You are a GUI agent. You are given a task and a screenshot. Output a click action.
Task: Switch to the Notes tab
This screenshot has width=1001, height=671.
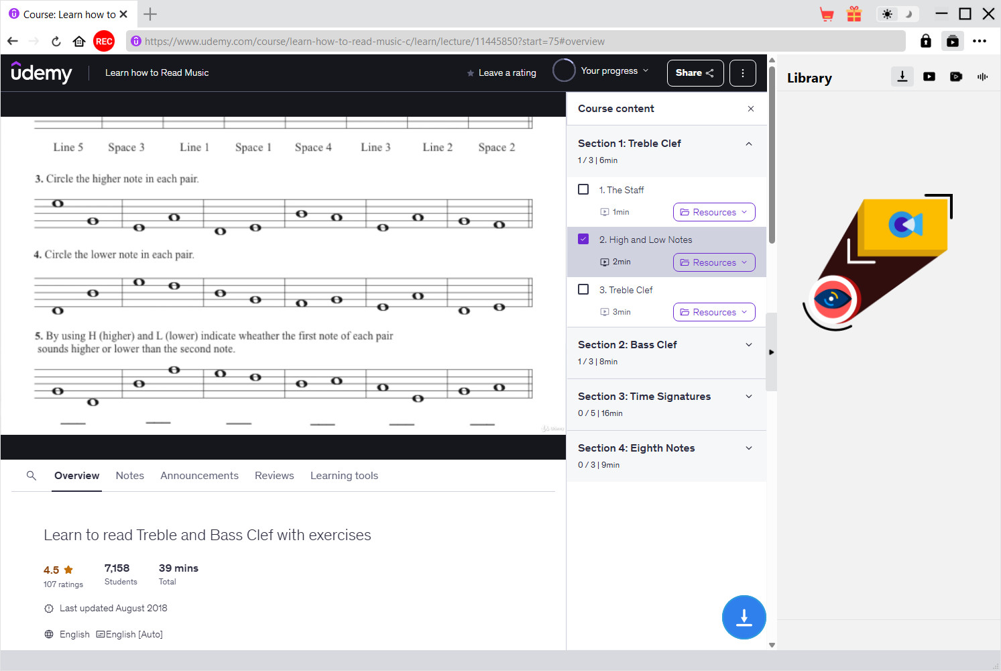click(x=129, y=476)
